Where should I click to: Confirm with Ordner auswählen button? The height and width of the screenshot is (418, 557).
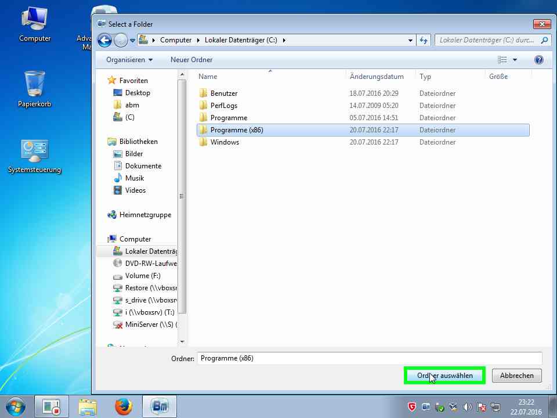point(444,376)
